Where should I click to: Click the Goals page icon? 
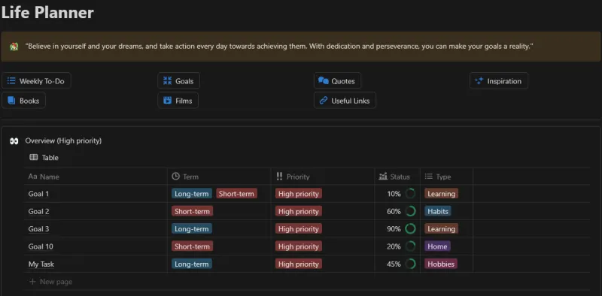167,80
